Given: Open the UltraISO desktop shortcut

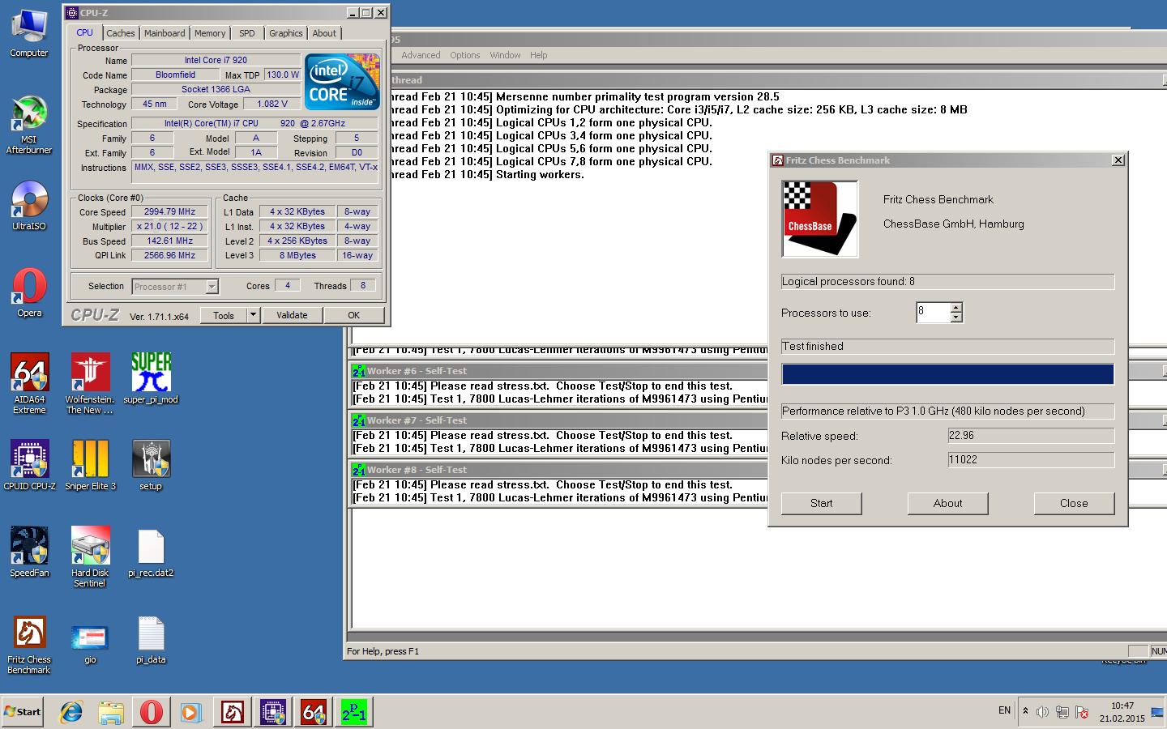Looking at the screenshot, I should (29, 202).
